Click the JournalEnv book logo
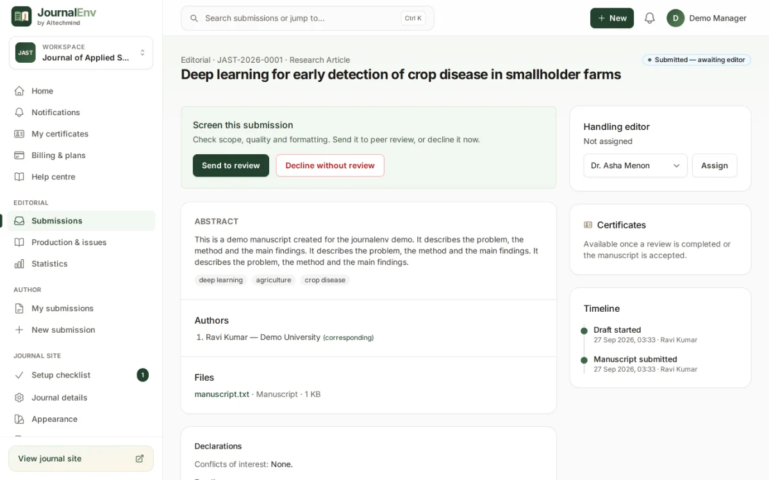This screenshot has width=769, height=480. (x=21, y=17)
